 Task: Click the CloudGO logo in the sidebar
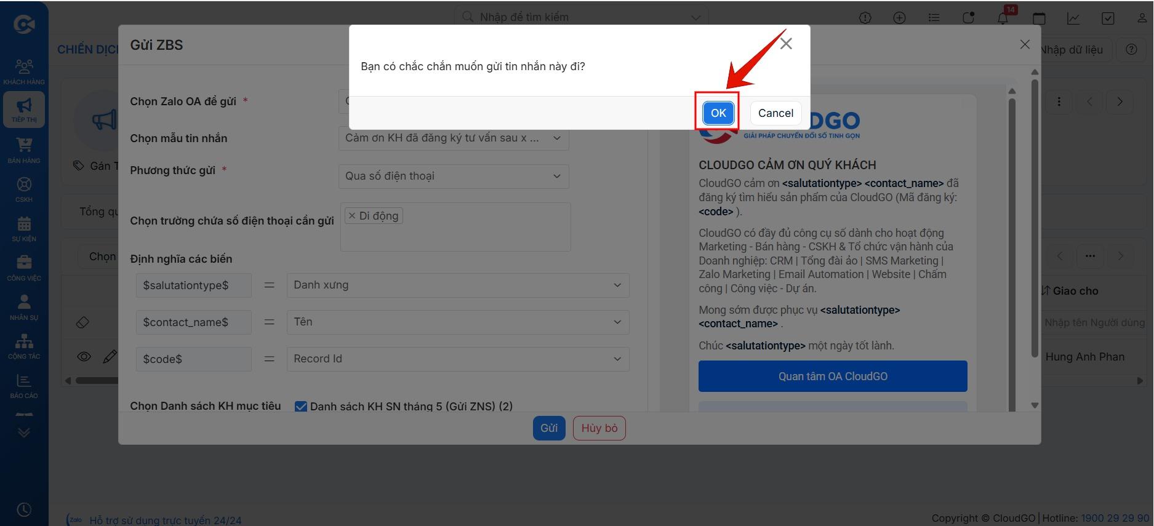(24, 25)
